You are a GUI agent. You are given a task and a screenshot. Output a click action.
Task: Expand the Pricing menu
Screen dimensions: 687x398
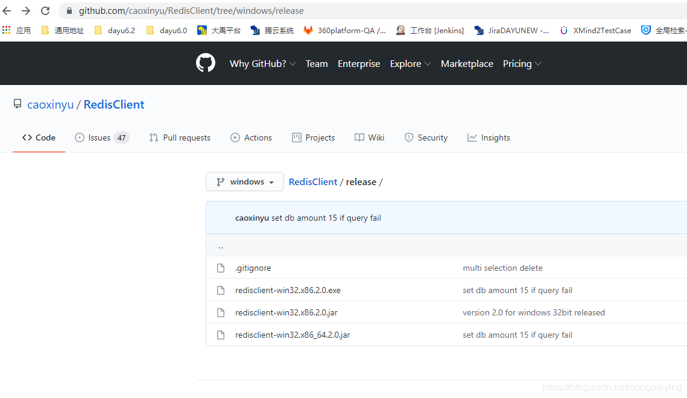pyautogui.click(x=522, y=64)
